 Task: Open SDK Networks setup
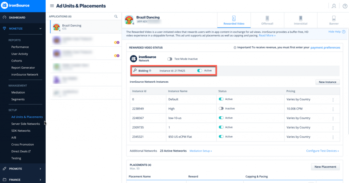point(21,131)
